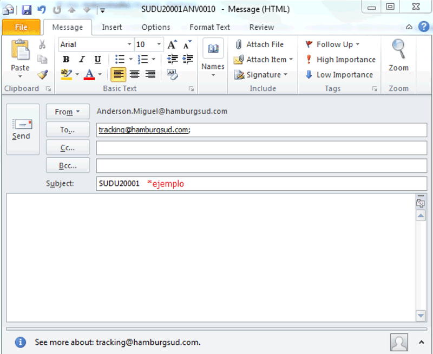Screen dimensions: 433x354
Task: Cut selection with scissors icon
Action: pyautogui.click(x=42, y=44)
